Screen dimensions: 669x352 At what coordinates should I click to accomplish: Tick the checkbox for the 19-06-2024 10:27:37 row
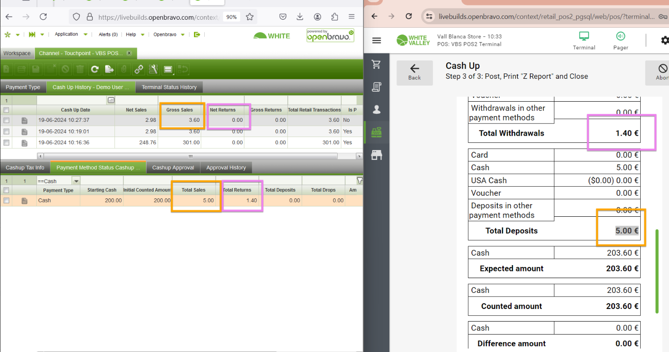coord(6,120)
